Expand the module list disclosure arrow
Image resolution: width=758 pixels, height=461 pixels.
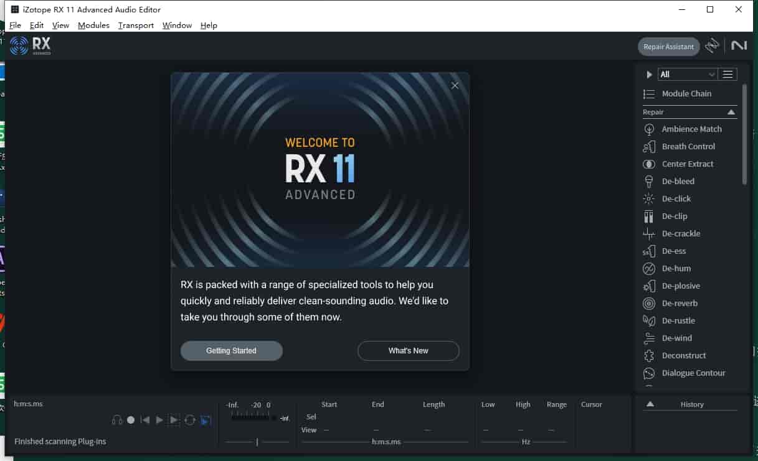(x=649, y=74)
